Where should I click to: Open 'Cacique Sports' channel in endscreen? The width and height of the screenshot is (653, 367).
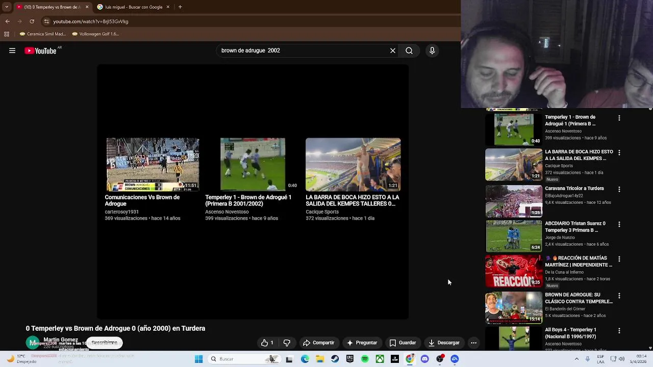(x=322, y=212)
